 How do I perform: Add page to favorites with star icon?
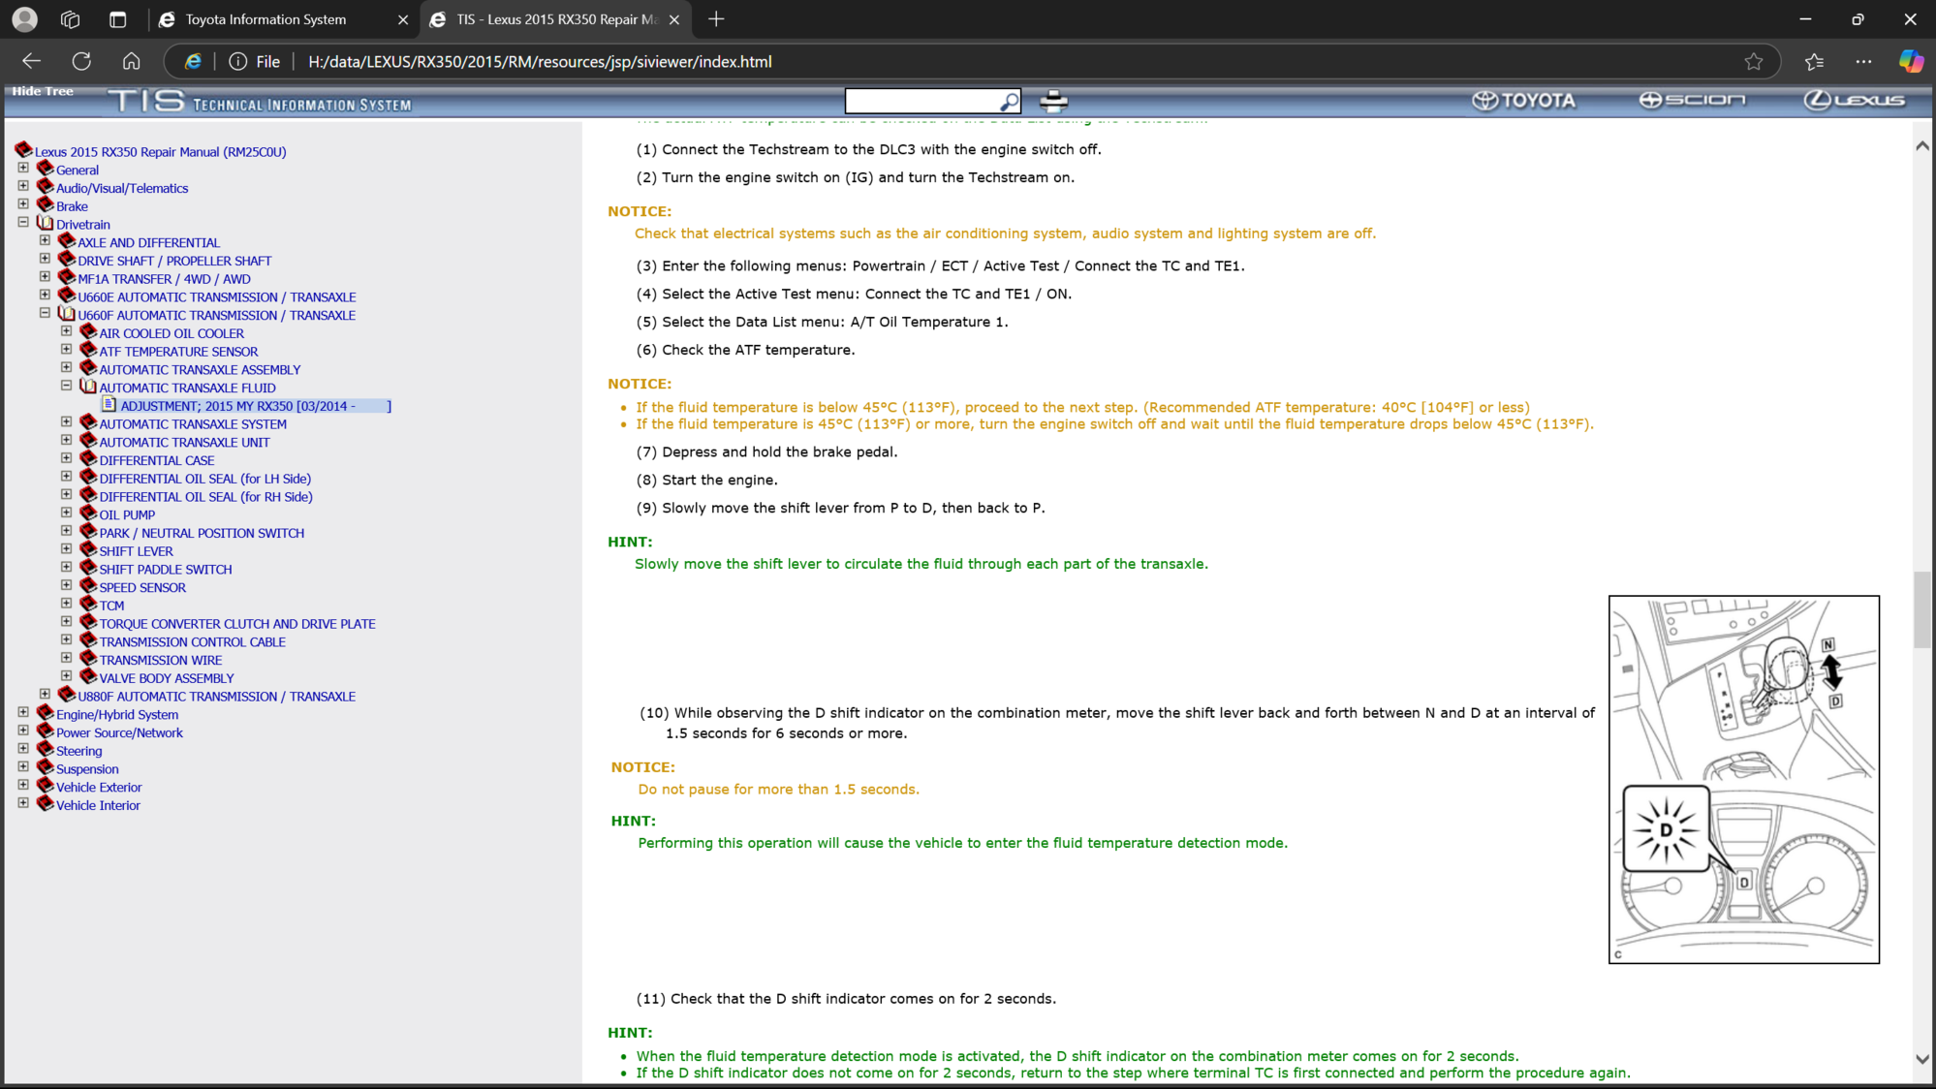1753,61
